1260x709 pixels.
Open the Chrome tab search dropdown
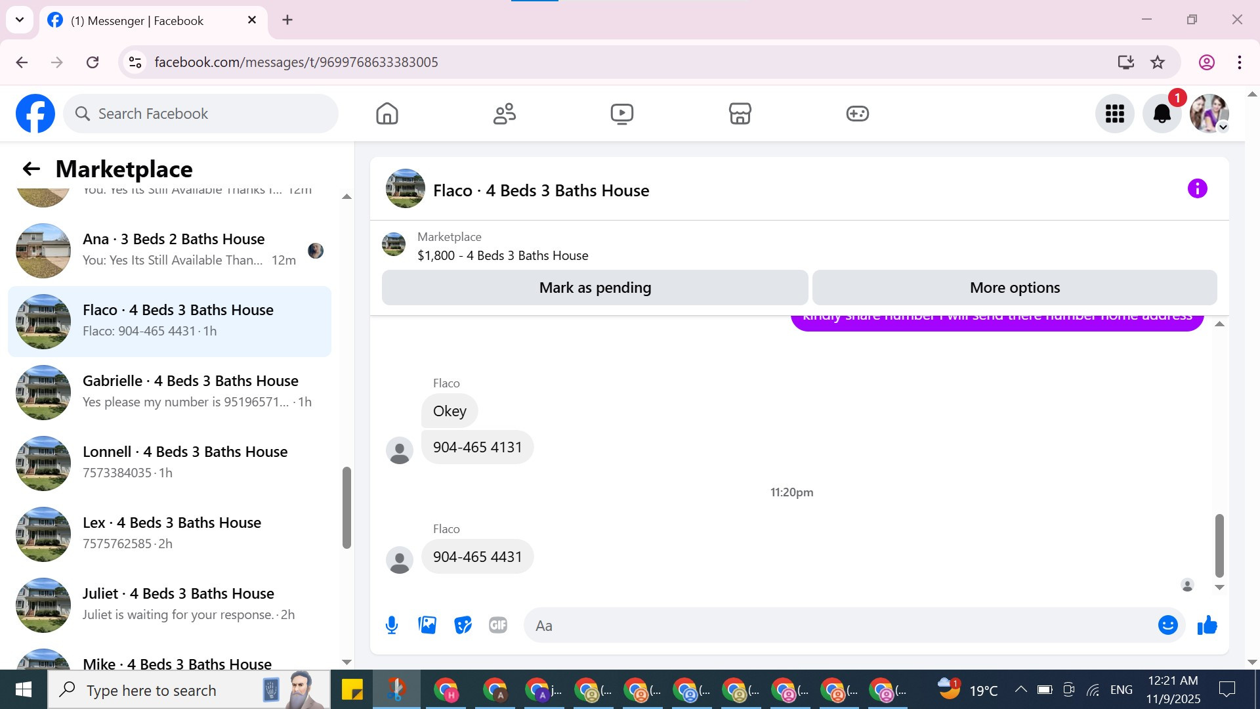(20, 20)
